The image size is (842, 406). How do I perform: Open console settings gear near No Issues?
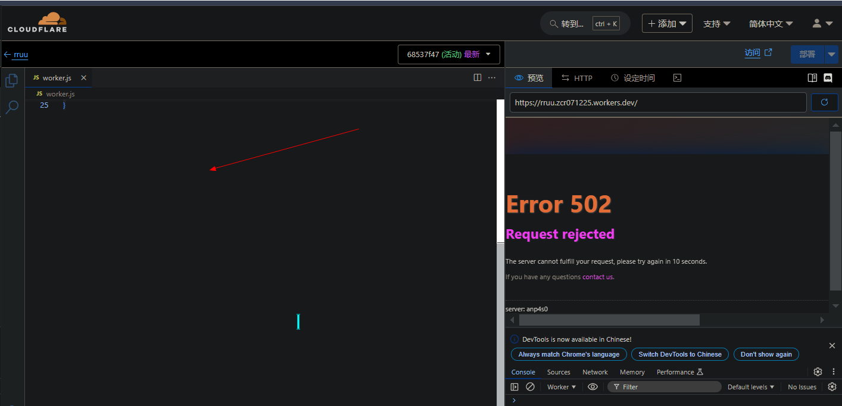coord(832,387)
